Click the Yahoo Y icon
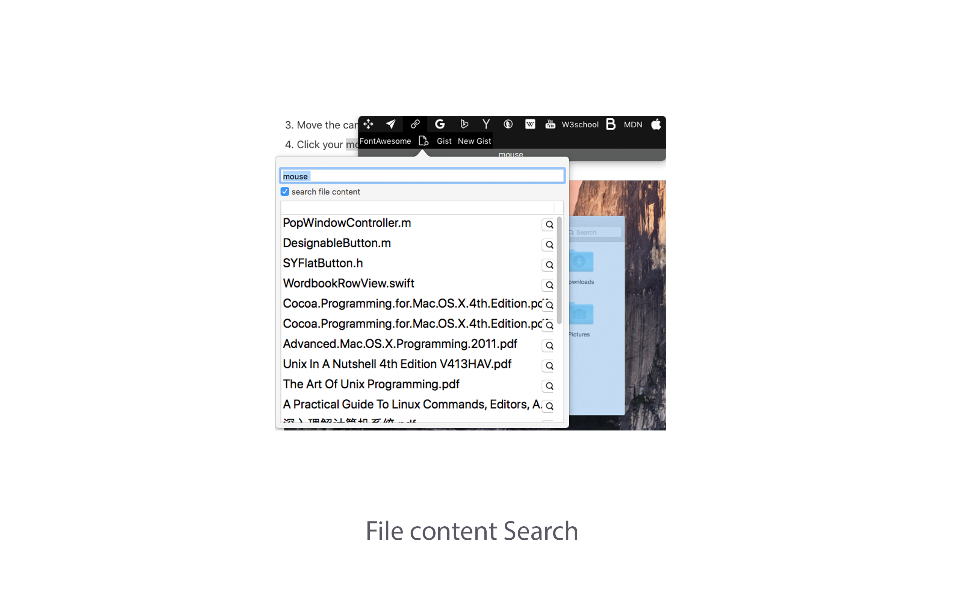The width and height of the screenshot is (962, 601). pyautogui.click(x=486, y=124)
